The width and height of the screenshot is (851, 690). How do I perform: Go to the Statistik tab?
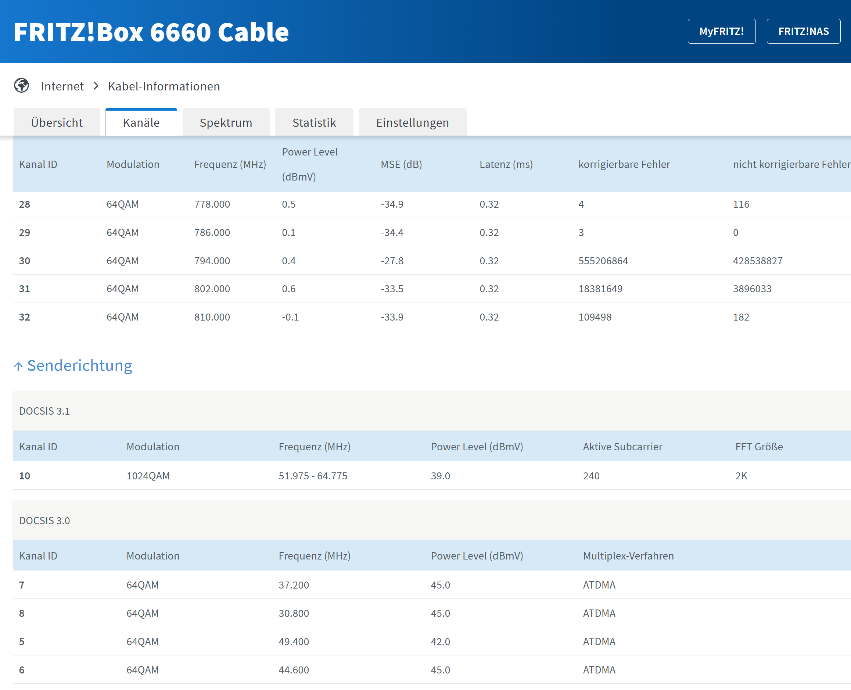coord(314,122)
